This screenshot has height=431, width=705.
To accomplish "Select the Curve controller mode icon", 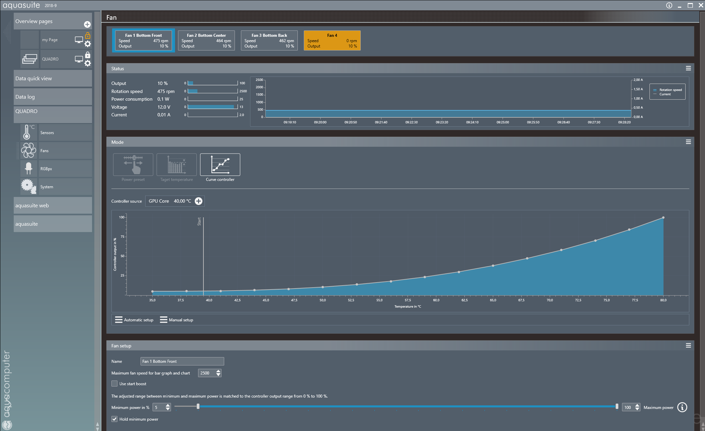I will 220,165.
